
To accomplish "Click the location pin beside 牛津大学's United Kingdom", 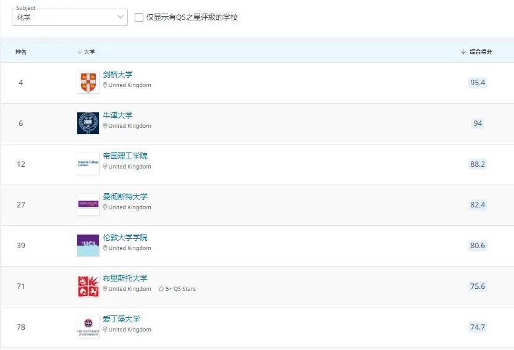I will [x=105, y=126].
